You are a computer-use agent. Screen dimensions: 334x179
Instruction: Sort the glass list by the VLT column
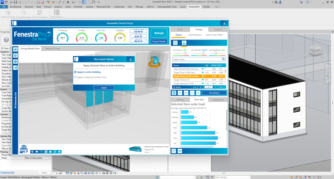(220, 65)
